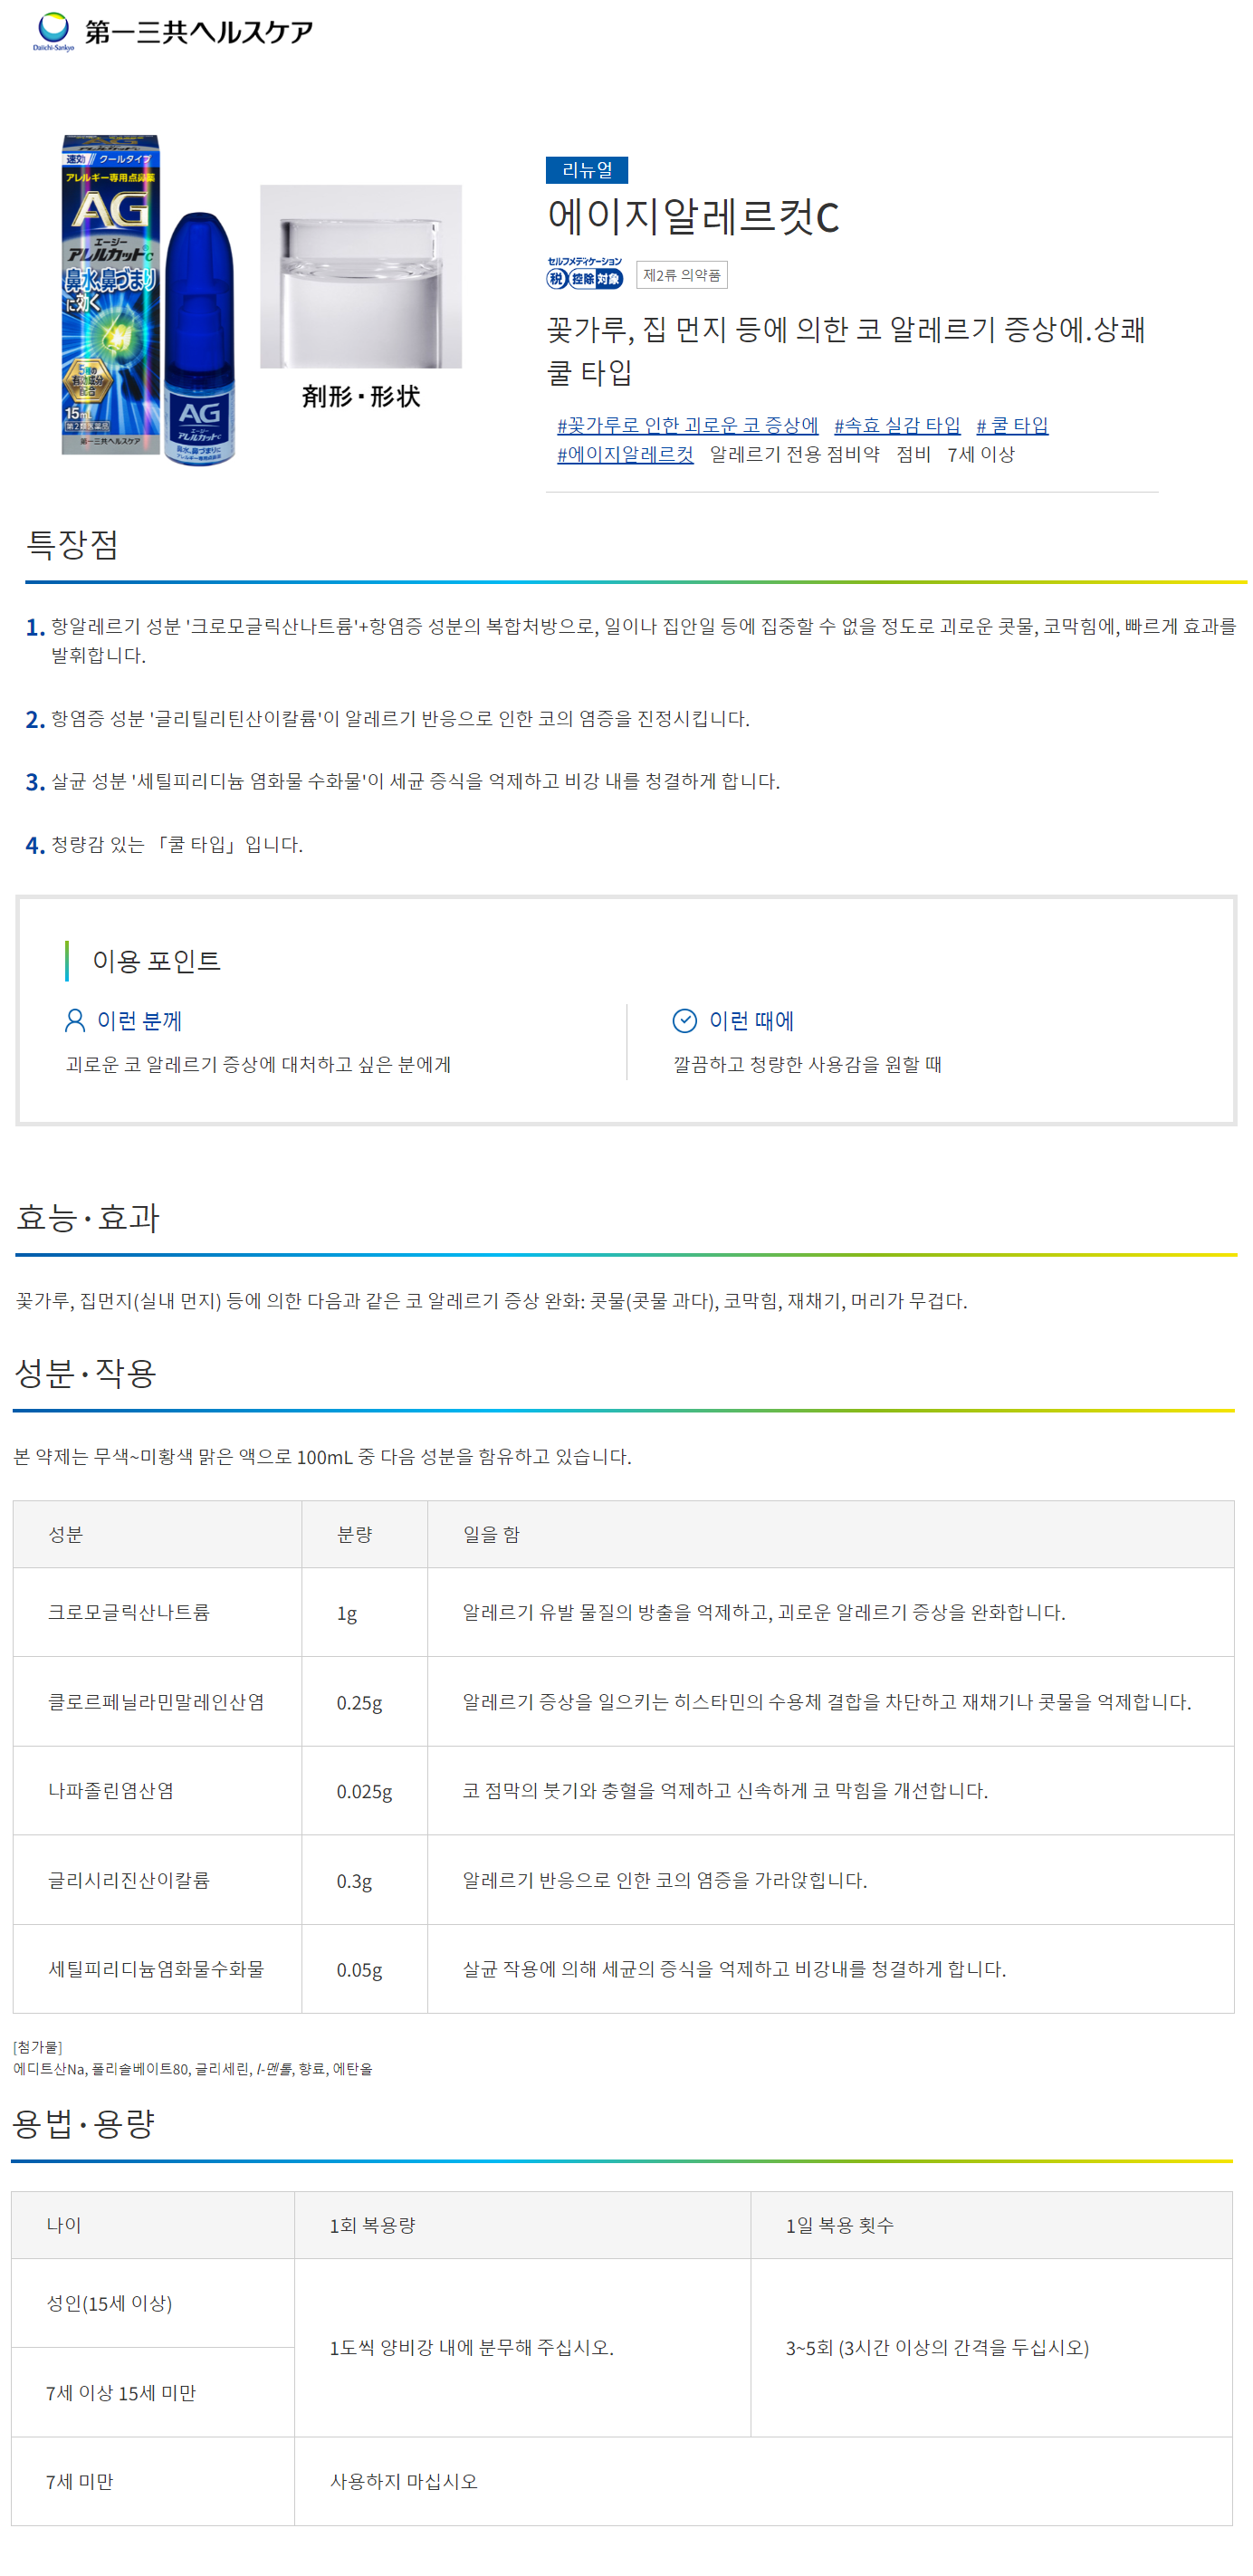Open the #속효 실감 타입 hashtag link
Image resolution: width=1253 pixels, height=2576 pixels.
point(897,425)
